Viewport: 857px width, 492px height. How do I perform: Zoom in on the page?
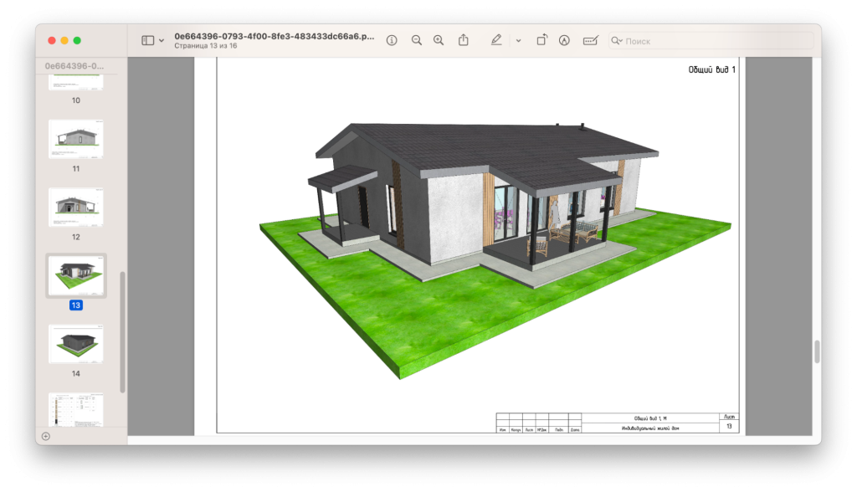coord(439,40)
